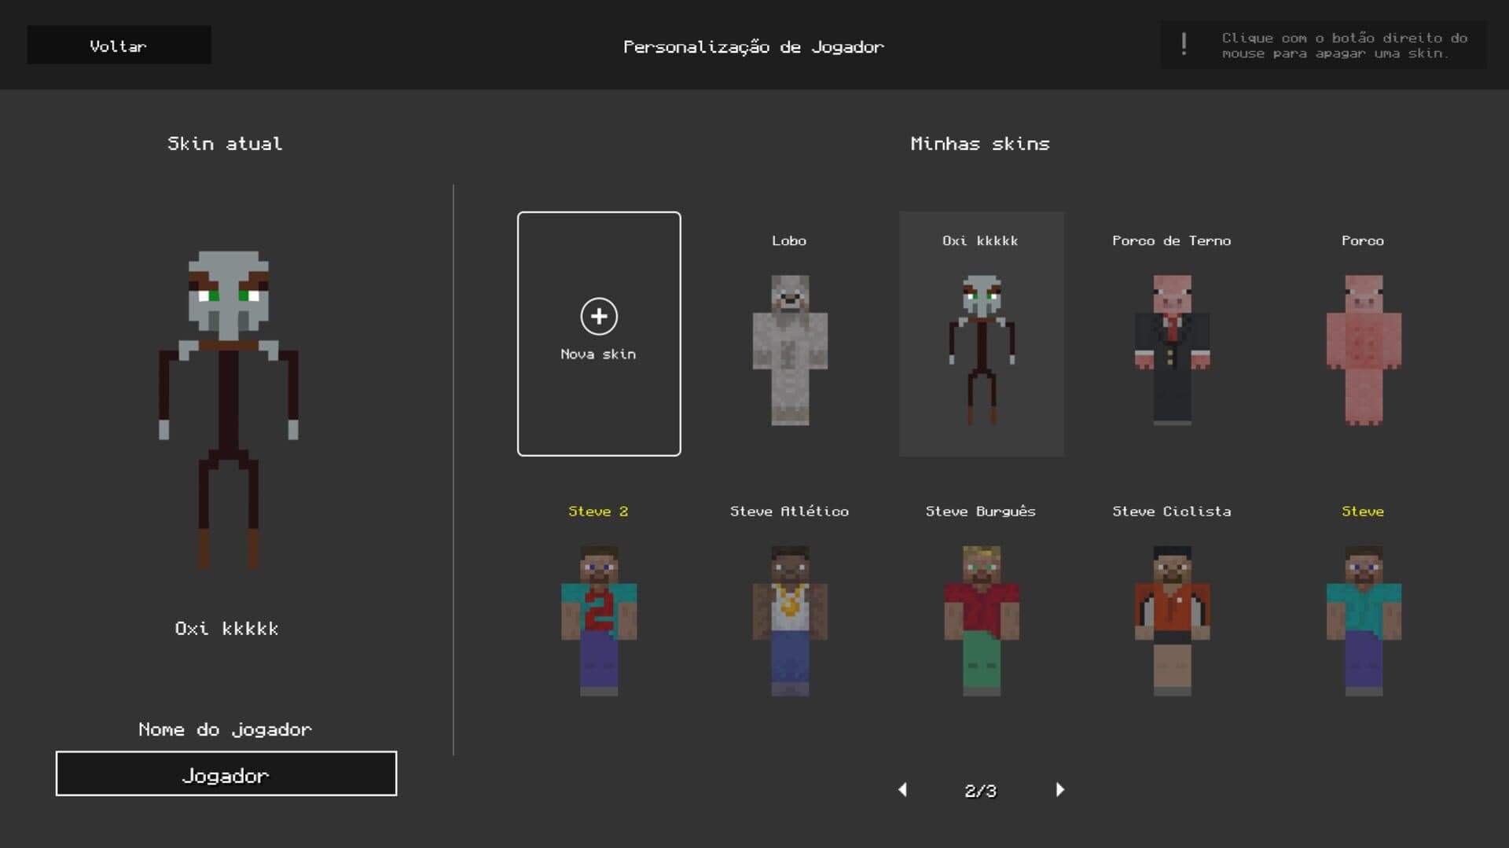Click the right-click delete hint text
Viewport: 1509px width, 848px height.
tap(1345, 46)
